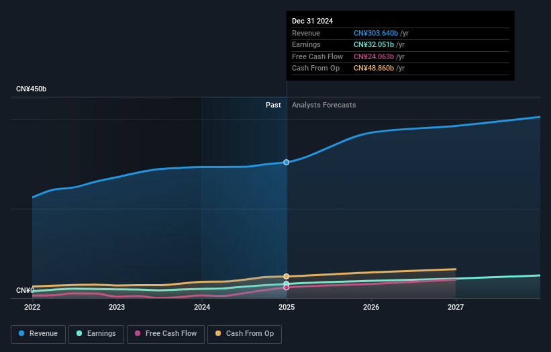
Task: Click the orange Cash From Op data point
Action: coord(287,276)
